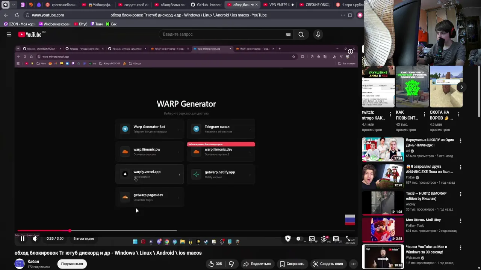Show next Shorts with the chevron

point(461,87)
